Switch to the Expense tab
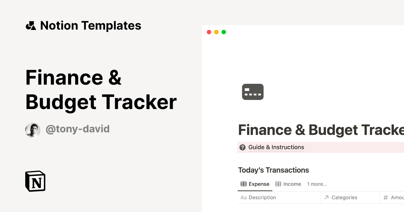Viewport: 404px width, 212px height. [x=259, y=184]
